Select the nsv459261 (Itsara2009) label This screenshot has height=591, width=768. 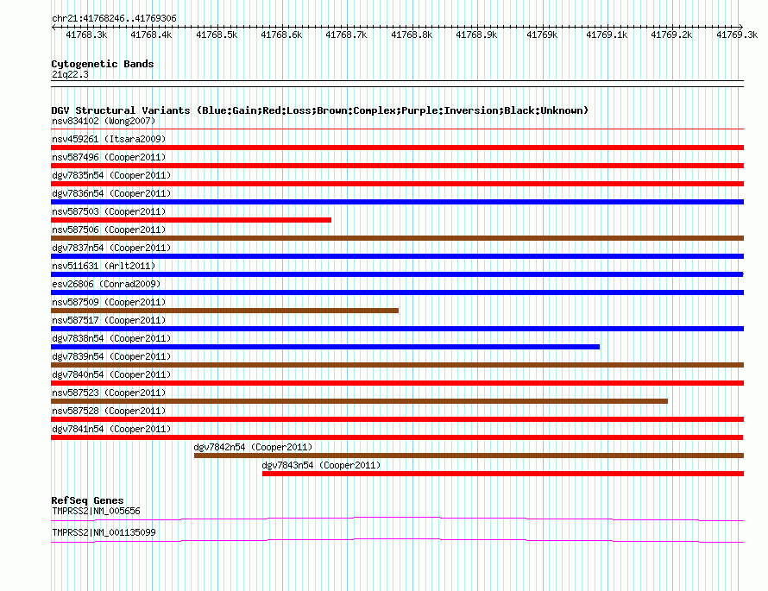coord(109,139)
